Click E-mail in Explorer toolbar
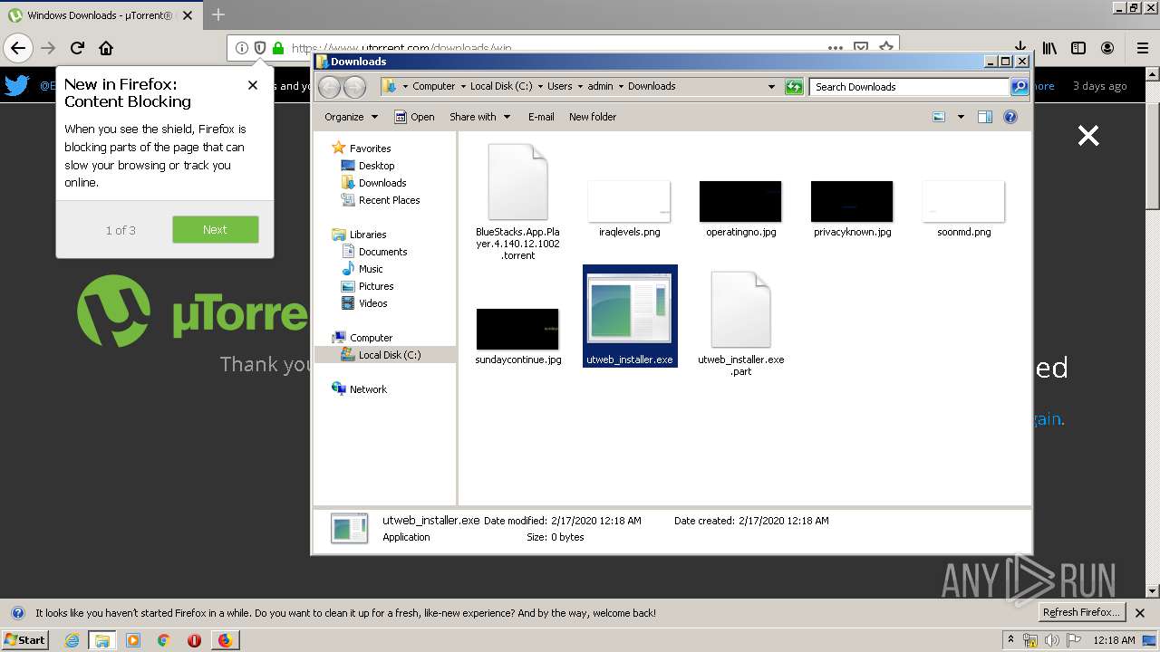The height and width of the screenshot is (652, 1160). (541, 117)
